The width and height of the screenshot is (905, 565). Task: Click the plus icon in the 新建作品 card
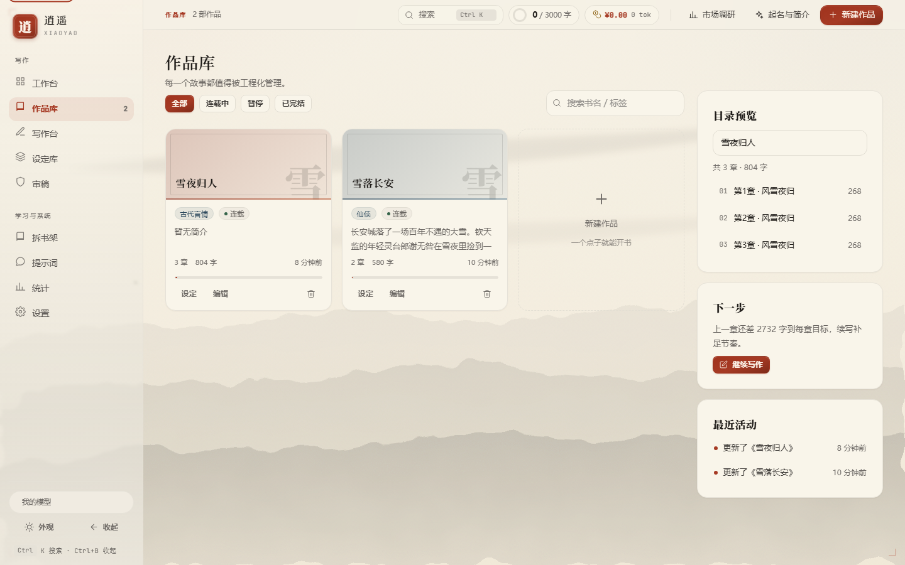click(601, 199)
